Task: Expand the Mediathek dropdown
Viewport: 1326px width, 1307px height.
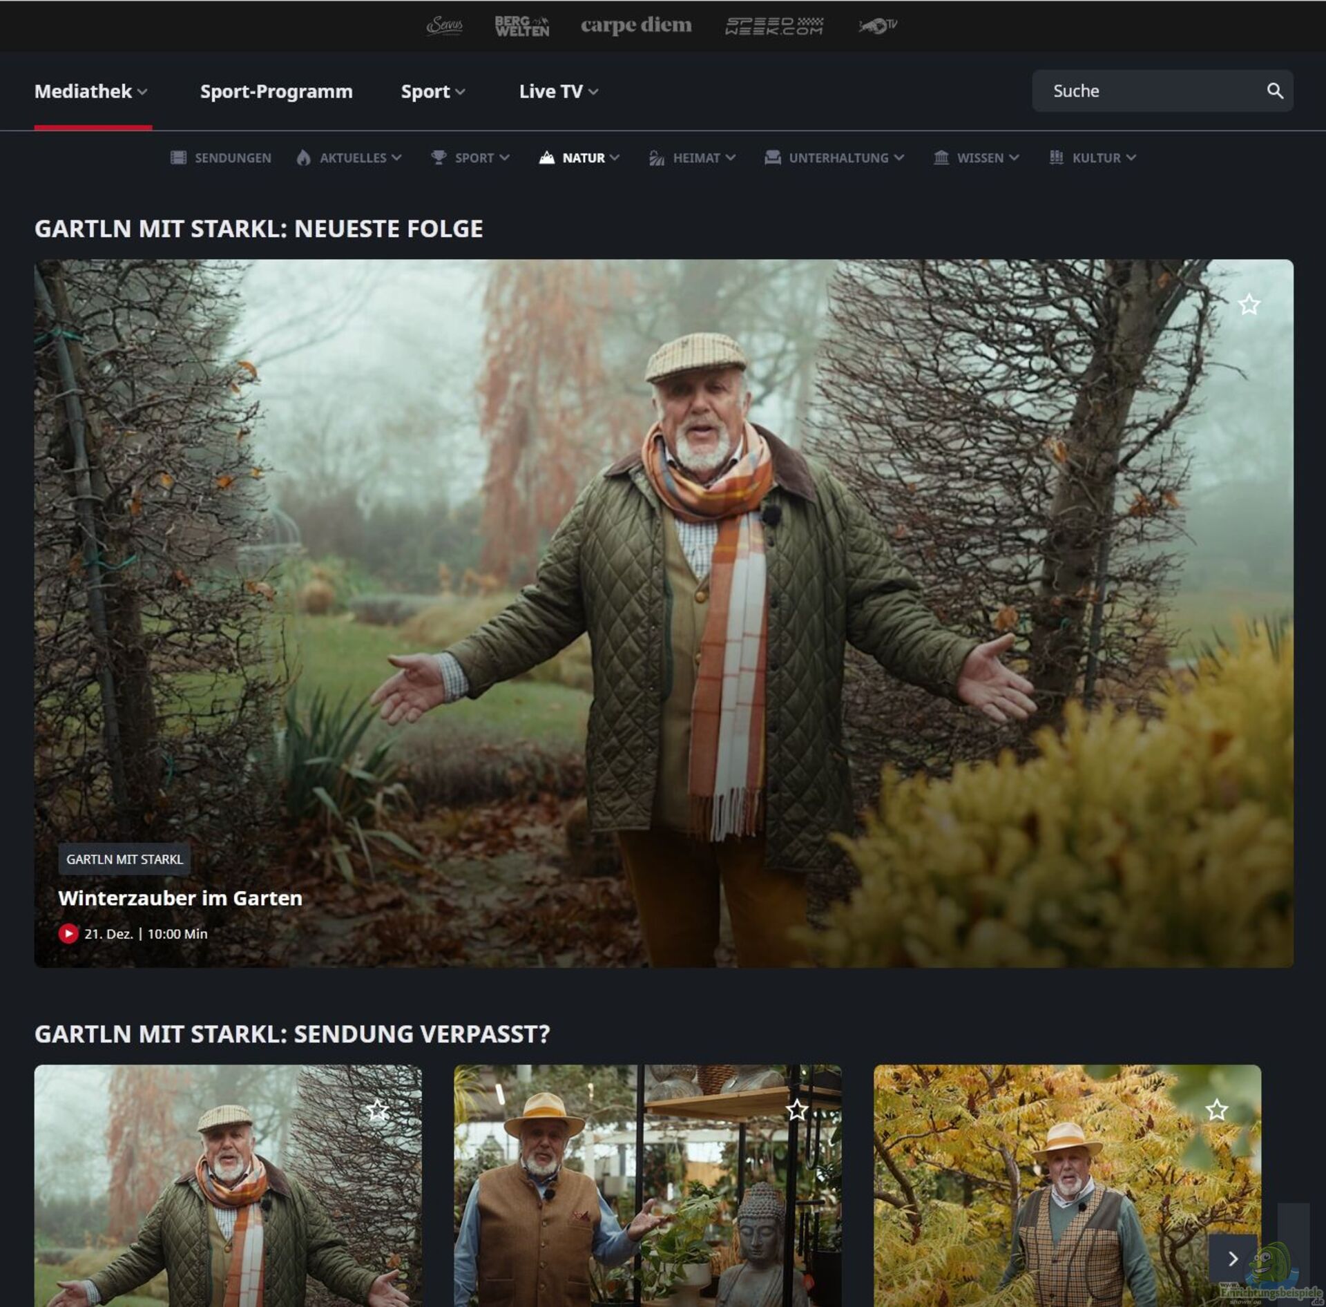Action: point(91,91)
